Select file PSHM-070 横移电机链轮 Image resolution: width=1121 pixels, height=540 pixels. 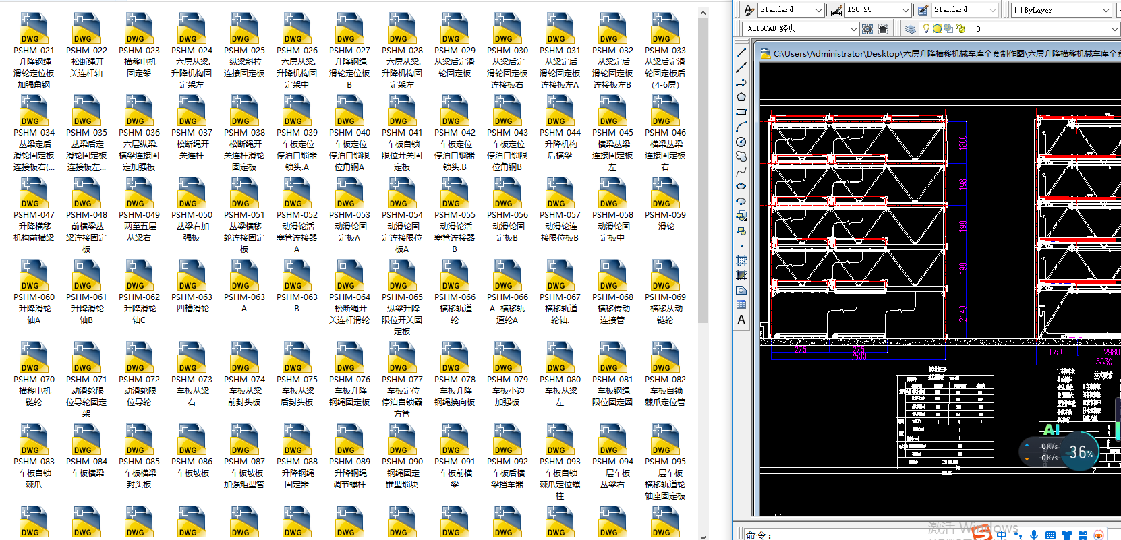click(x=34, y=375)
